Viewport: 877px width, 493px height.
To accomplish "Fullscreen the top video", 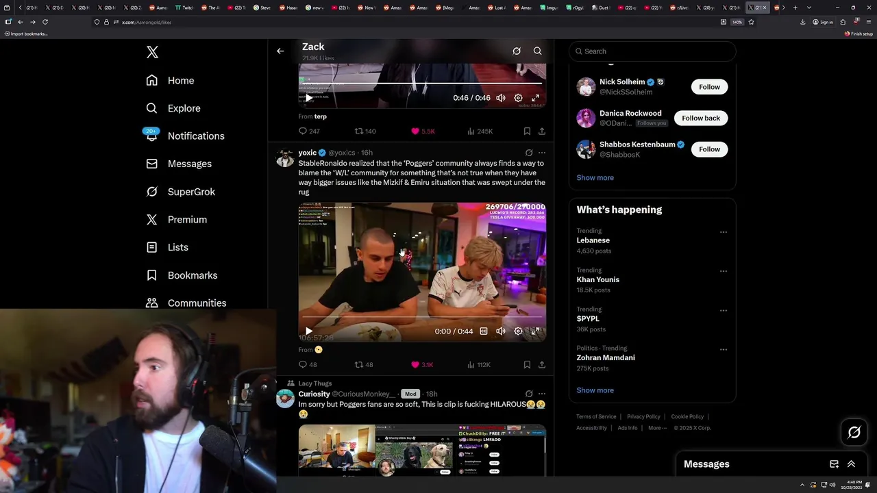I will tap(535, 98).
